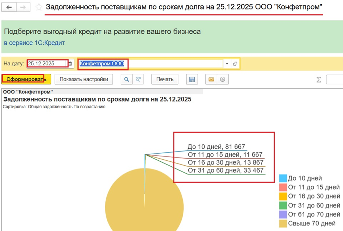
Task: Click chart label 'От 11 до 15 дней, 11 667'
Action: click(x=225, y=155)
